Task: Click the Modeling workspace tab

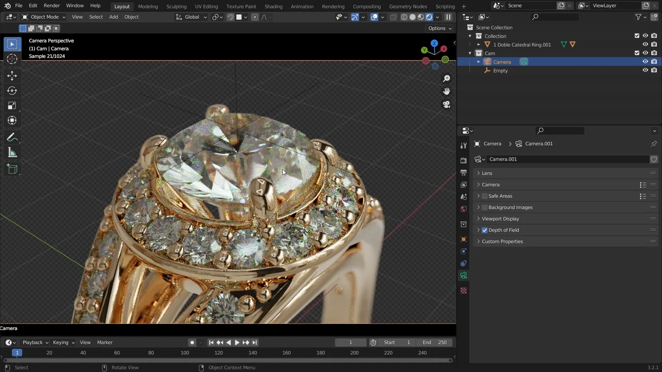Action: 148,6
